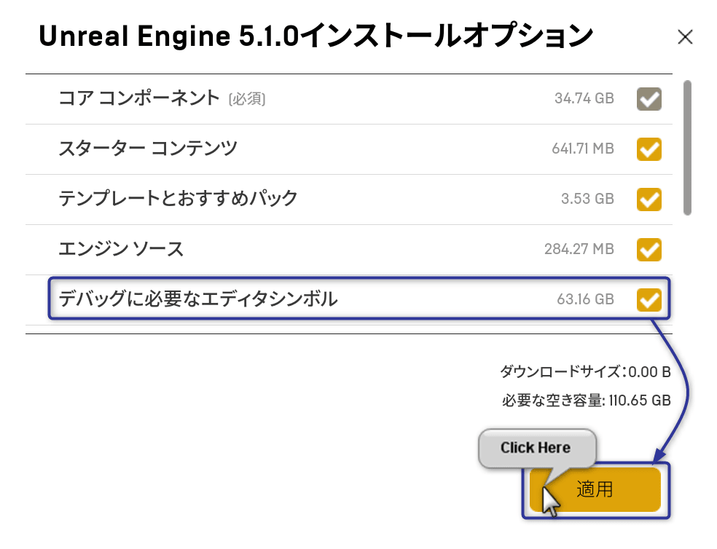Click the 63.16 GB size indicator
Image resolution: width=717 pixels, height=549 pixels.
(x=585, y=299)
